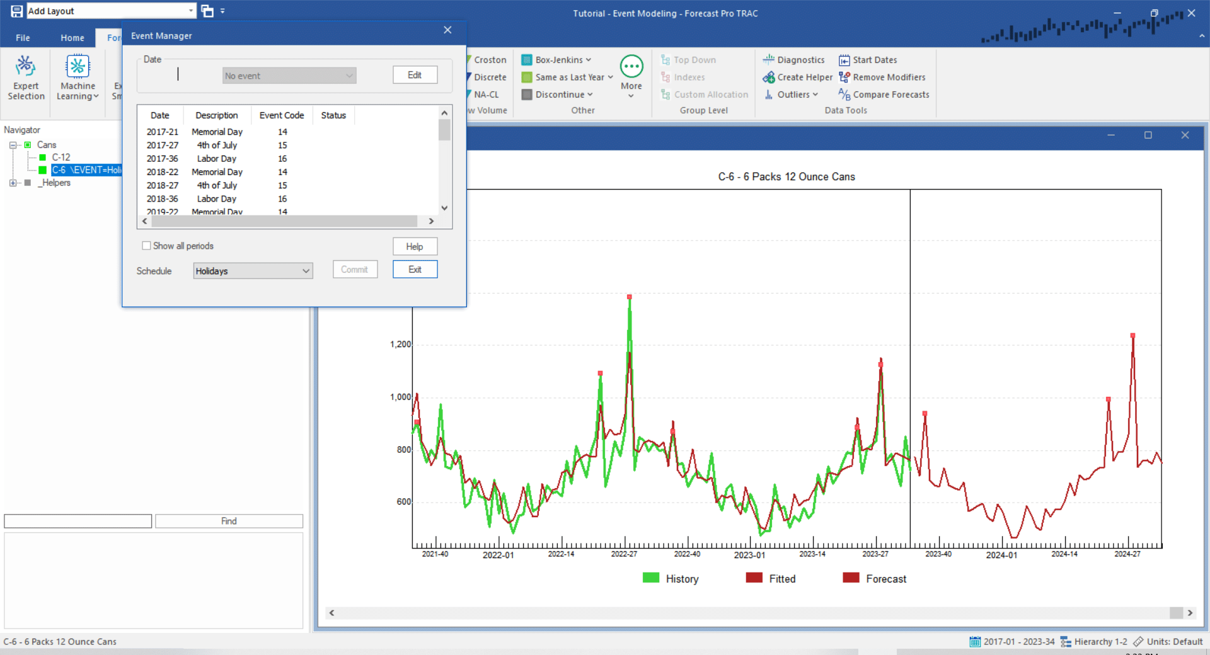The width and height of the screenshot is (1210, 655).
Task: Open the Schedule Holidays dropdown
Action: point(253,271)
